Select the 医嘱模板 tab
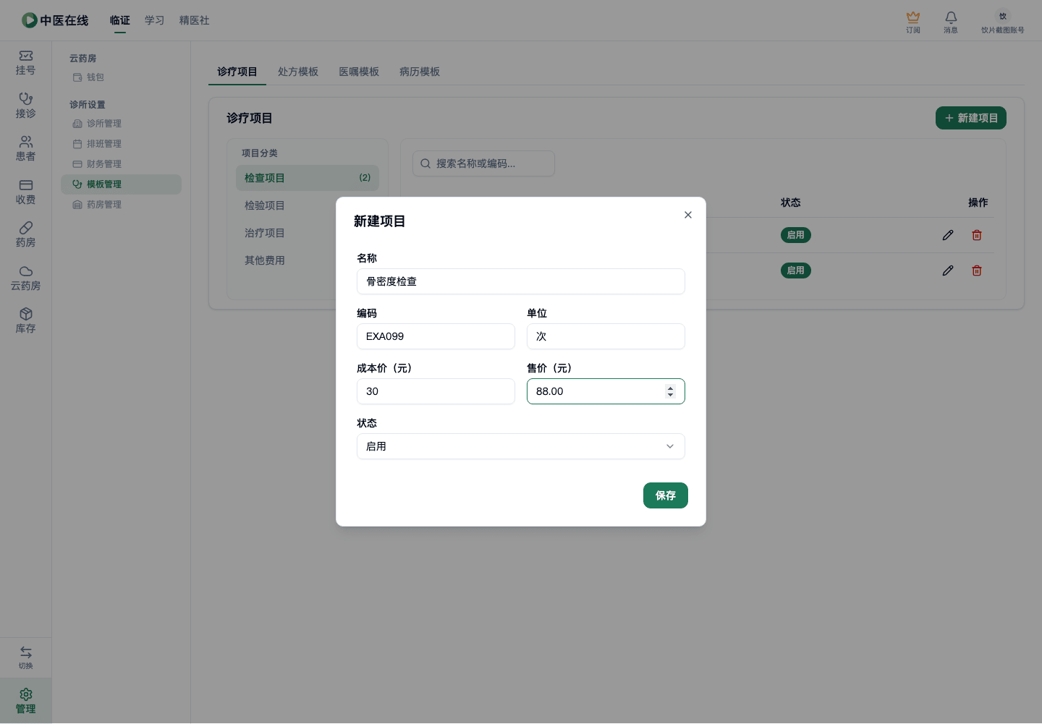Image resolution: width=1042 pixels, height=724 pixels. (x=359, y=72)
